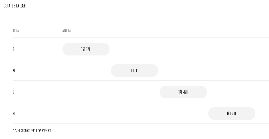Choose the 170-190 height range pill

[x=183, y=92]
